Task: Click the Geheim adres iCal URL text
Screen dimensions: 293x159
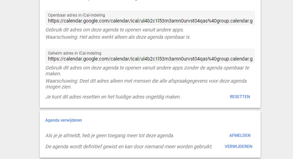Action: 150,59
